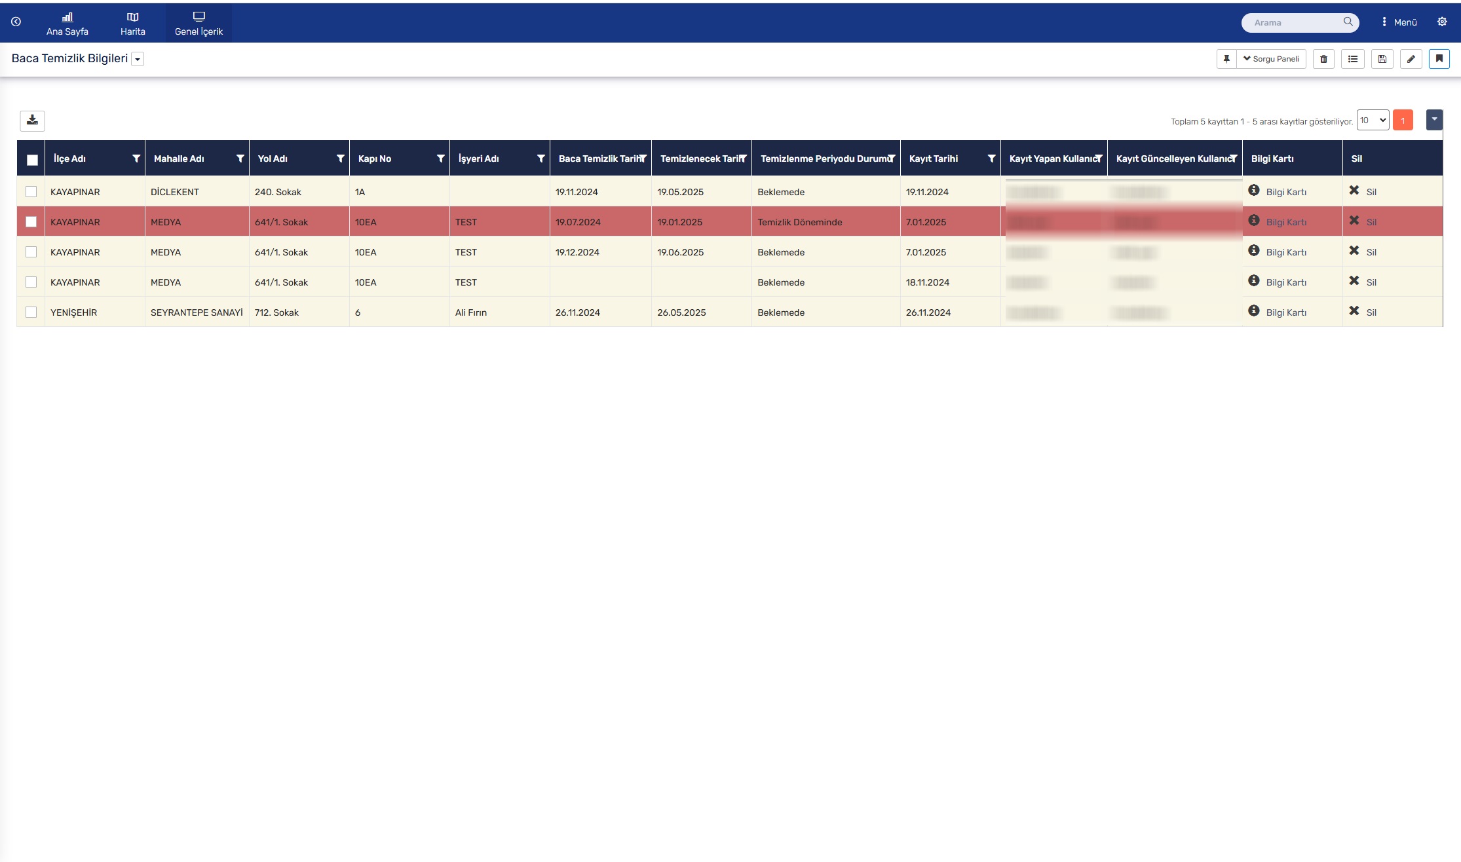Image resolution: width=1461 pixels, height=862 pixels.
Task: Click the pencil edit toolbar icon
Action: coord(1411,59)
